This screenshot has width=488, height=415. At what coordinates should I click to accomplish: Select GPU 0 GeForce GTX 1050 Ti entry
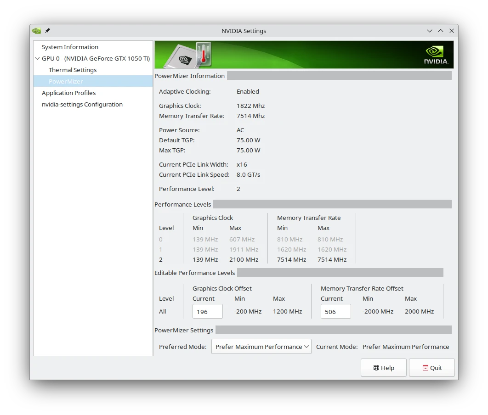click(96, 58)
